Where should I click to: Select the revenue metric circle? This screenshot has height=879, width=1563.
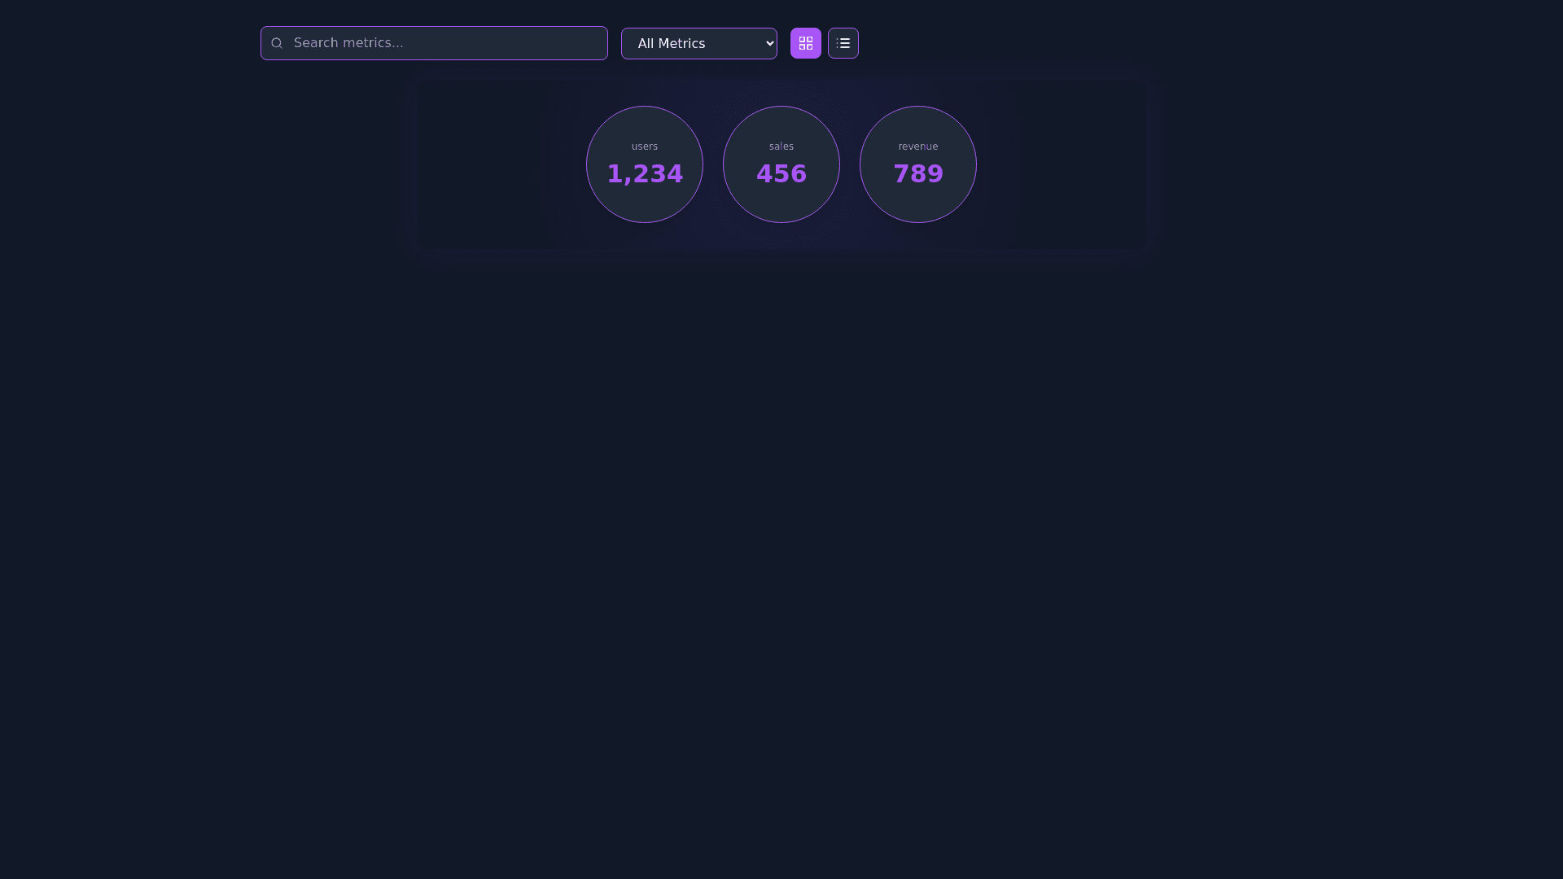point(918,164)
